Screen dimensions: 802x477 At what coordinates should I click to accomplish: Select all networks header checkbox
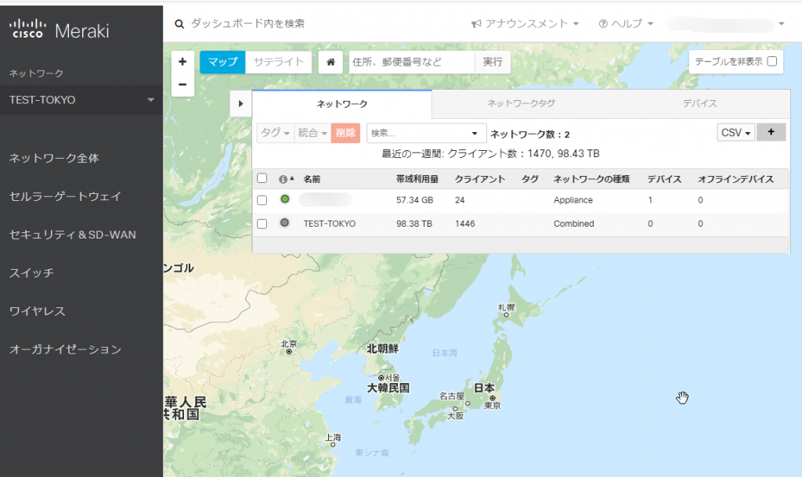(x=262, y=178)
